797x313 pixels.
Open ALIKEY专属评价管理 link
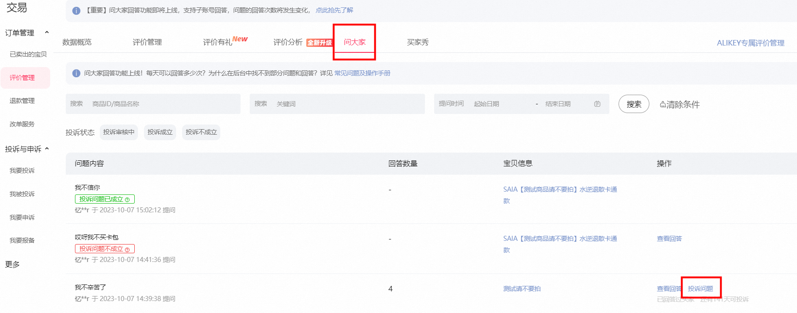tap(750, 43)
